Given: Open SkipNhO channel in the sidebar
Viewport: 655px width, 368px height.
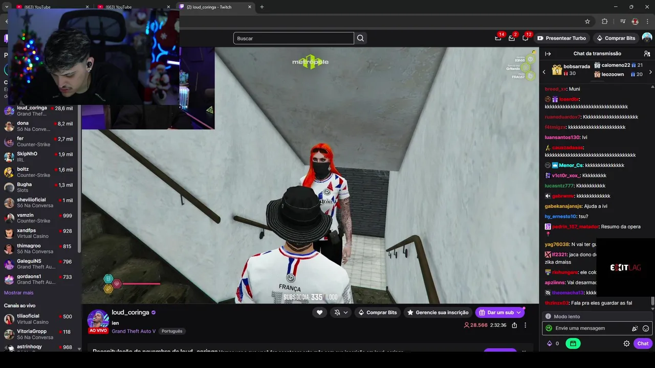Looking at the screenshot, I should coord(39,157).
